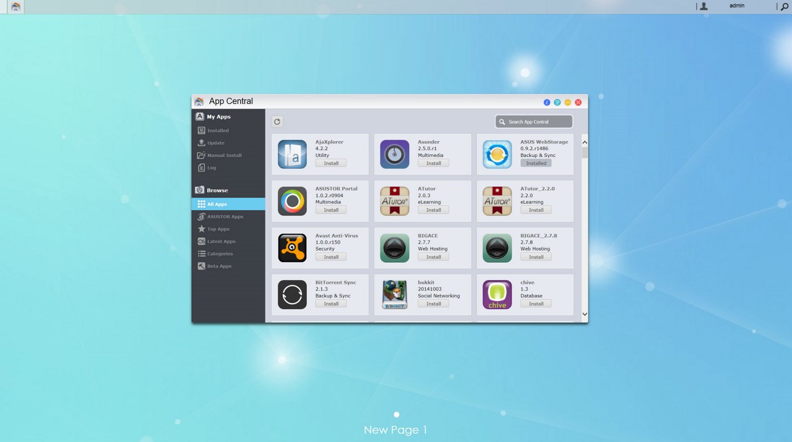Screen dimensions: 792x442
Task: Click the ASUS WebStorage title text
Action: (x=544, y=142)
